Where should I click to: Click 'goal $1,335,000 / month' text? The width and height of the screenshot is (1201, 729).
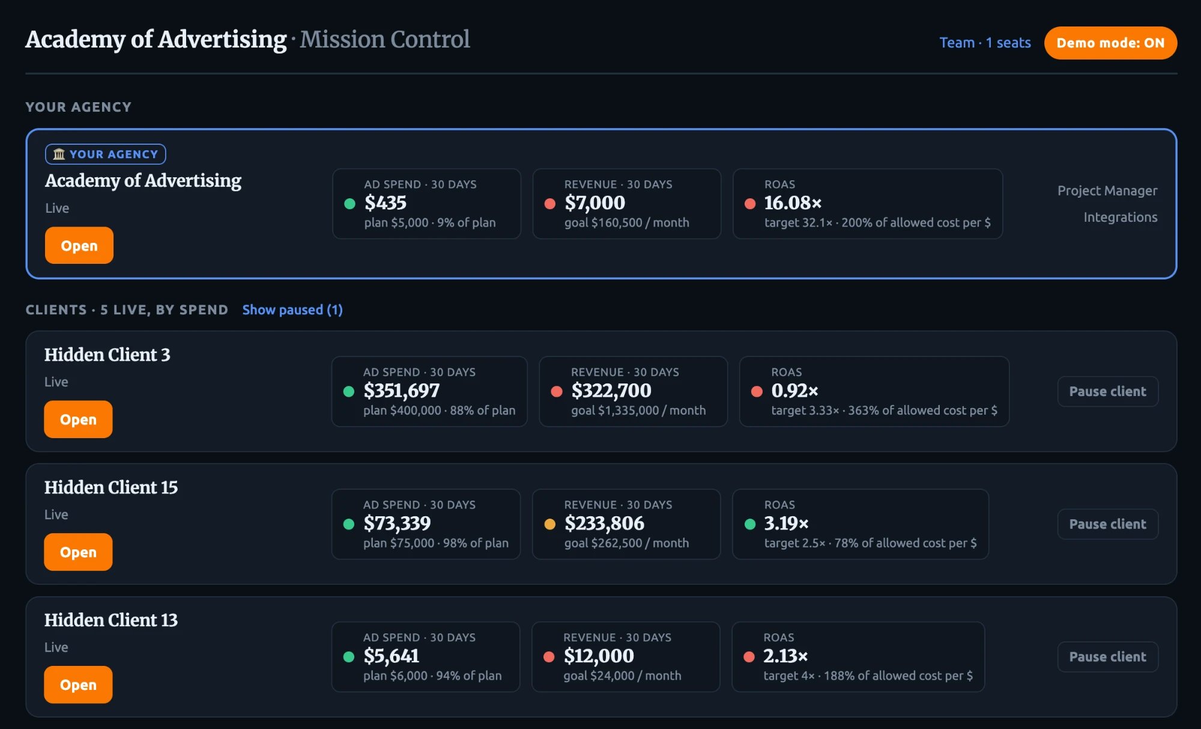point(638,410)
